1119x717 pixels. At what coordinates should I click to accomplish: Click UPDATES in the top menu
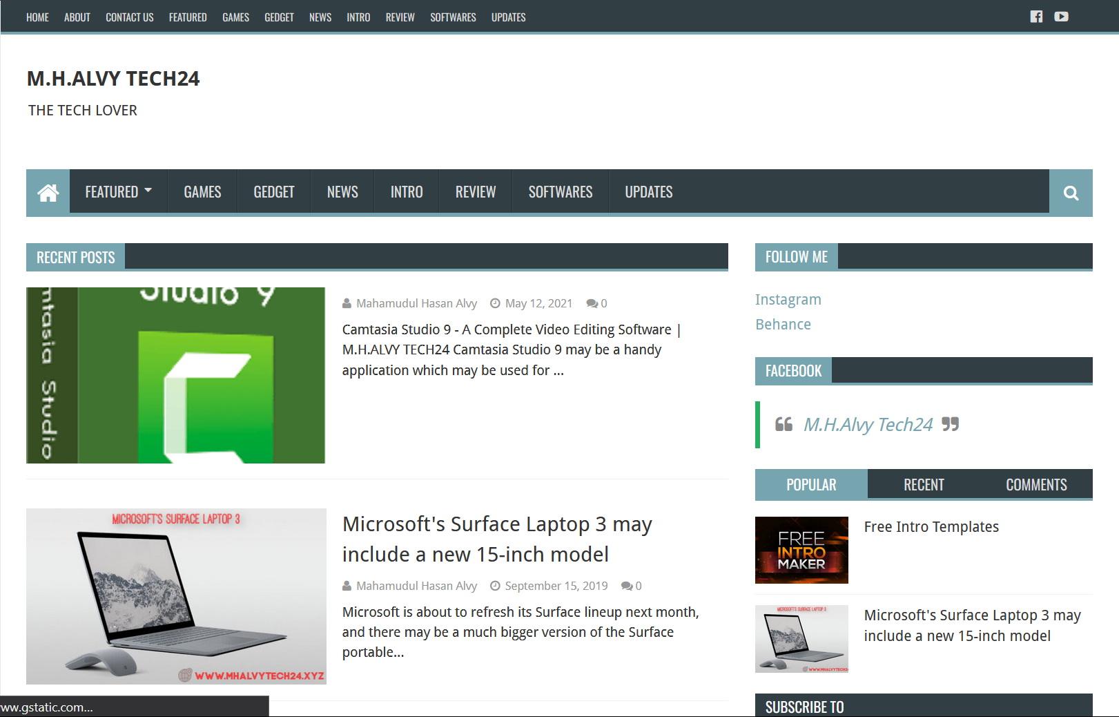[508, 17]
